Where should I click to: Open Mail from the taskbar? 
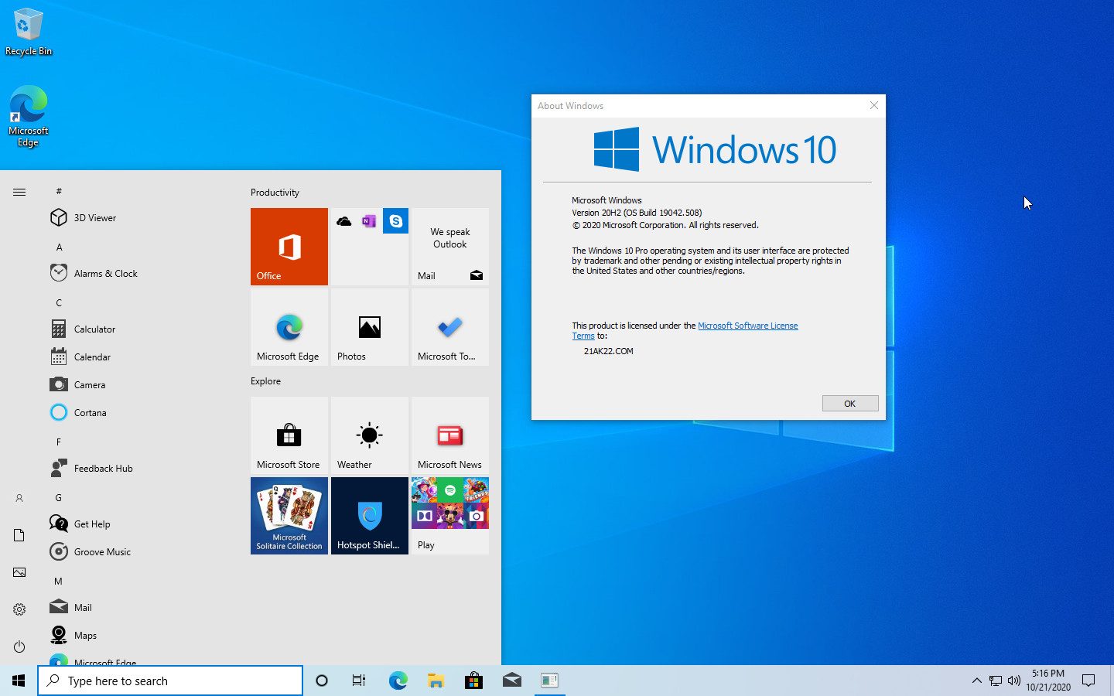coord(511,681)
